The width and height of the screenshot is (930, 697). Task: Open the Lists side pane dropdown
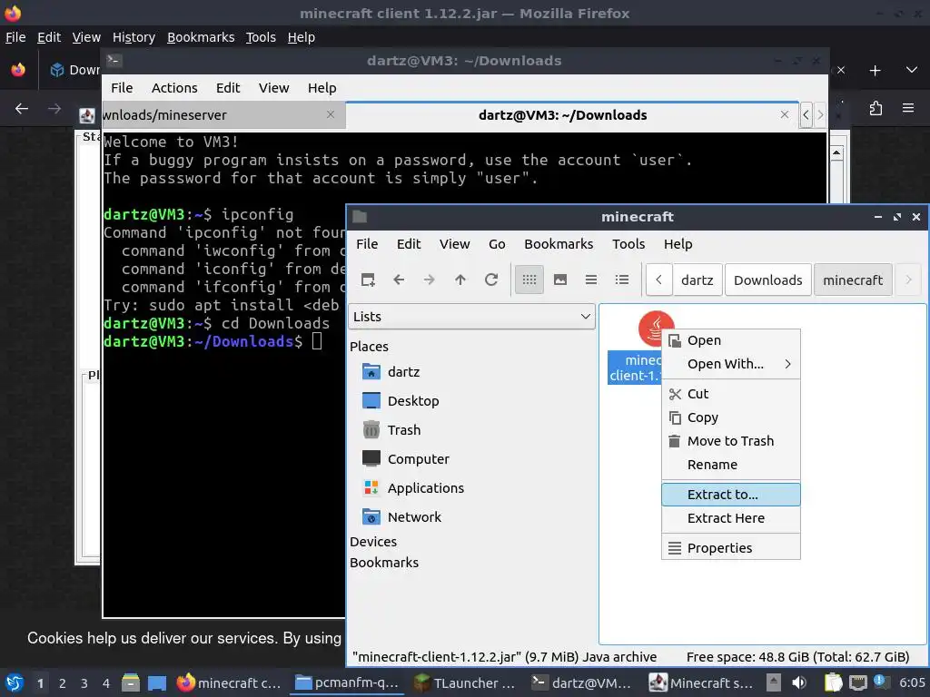coord(472,317)
